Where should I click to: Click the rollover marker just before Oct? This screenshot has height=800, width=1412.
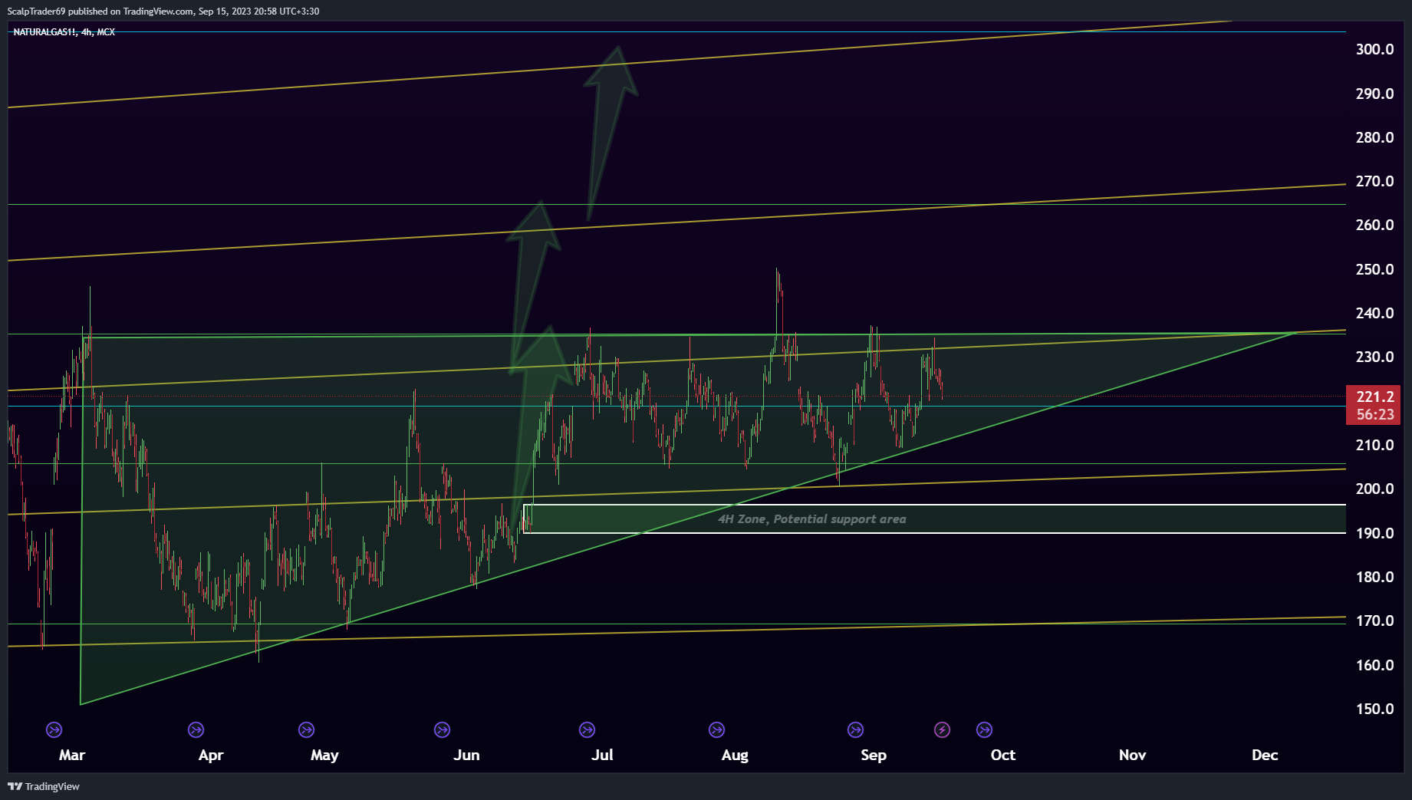tap(984, 729)
